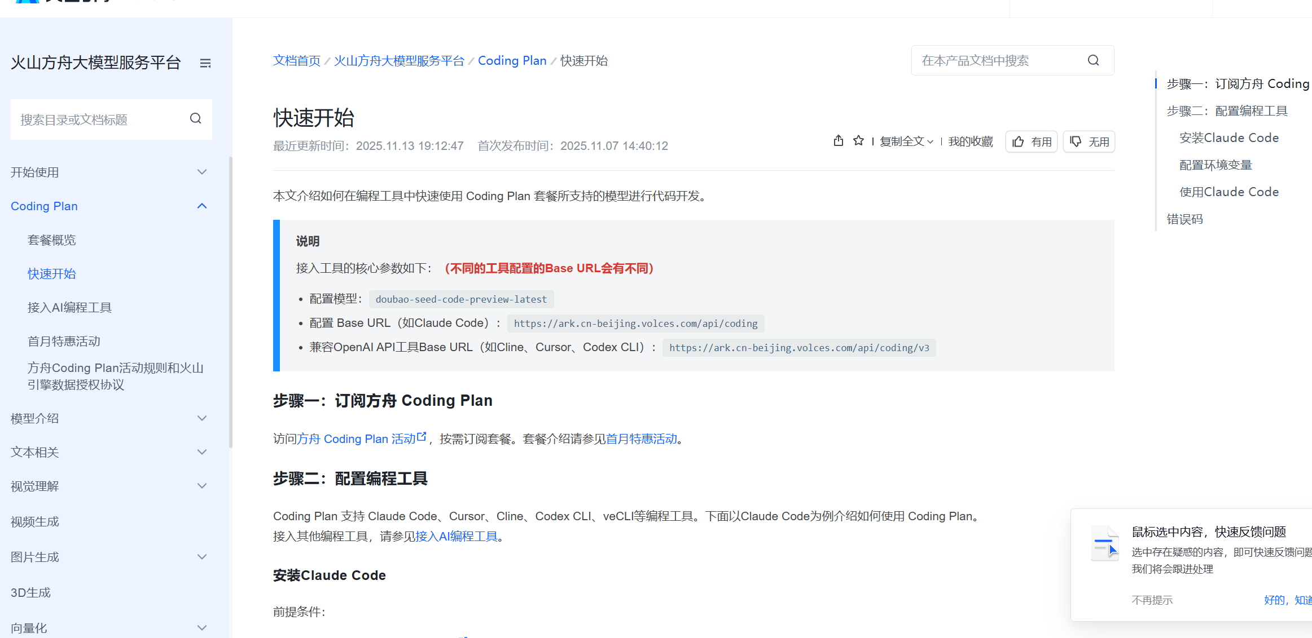Click the star favorite icon
Image resolution: width=1312 pixels, height=638 pixels.
click(858, 141)
